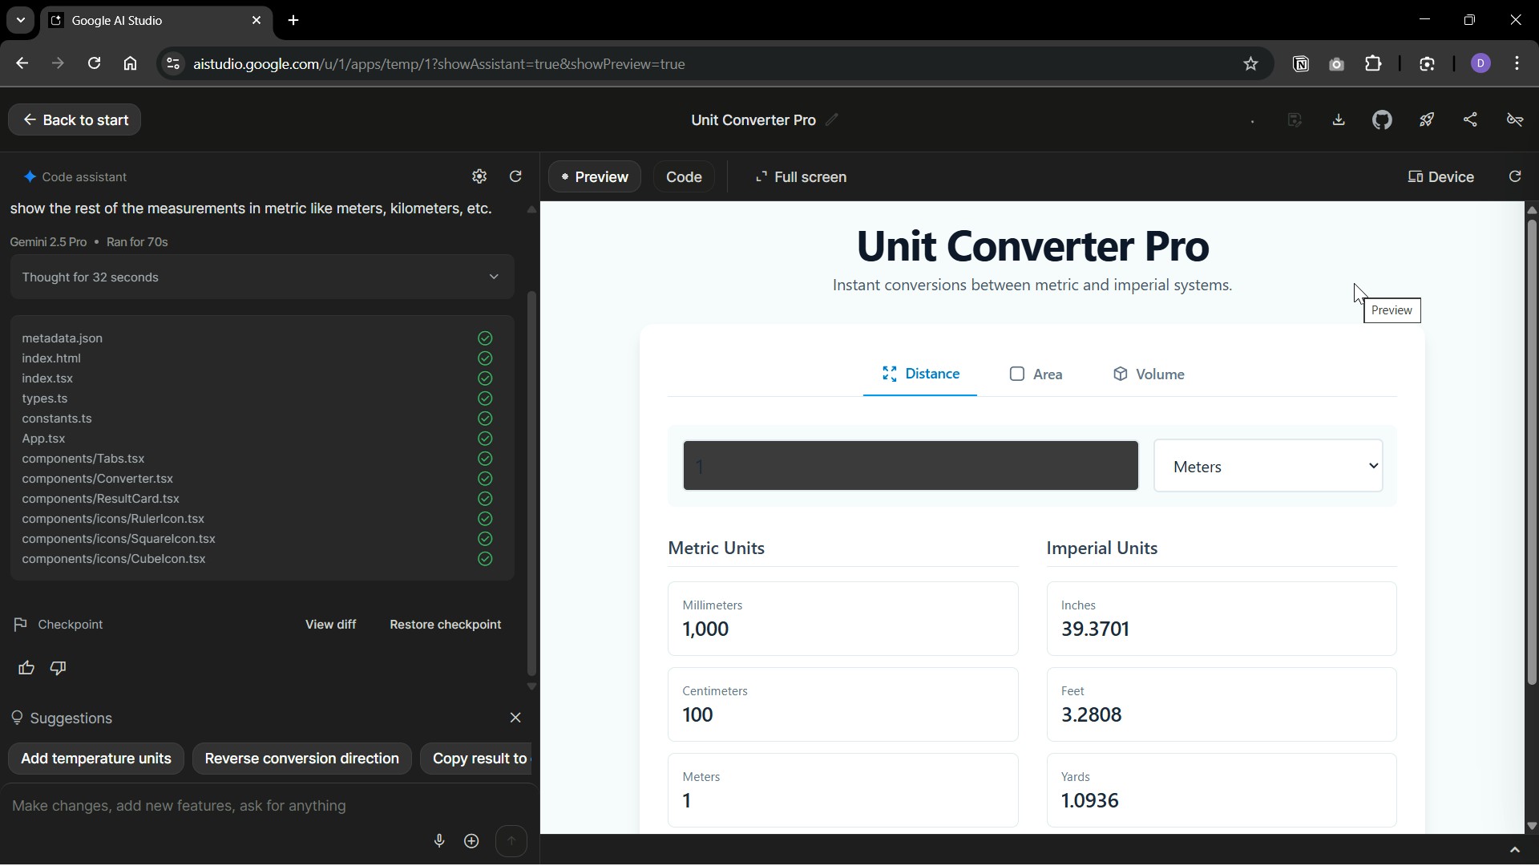
Task: Toggle the Device preview mode
Action: [1440, 177]
